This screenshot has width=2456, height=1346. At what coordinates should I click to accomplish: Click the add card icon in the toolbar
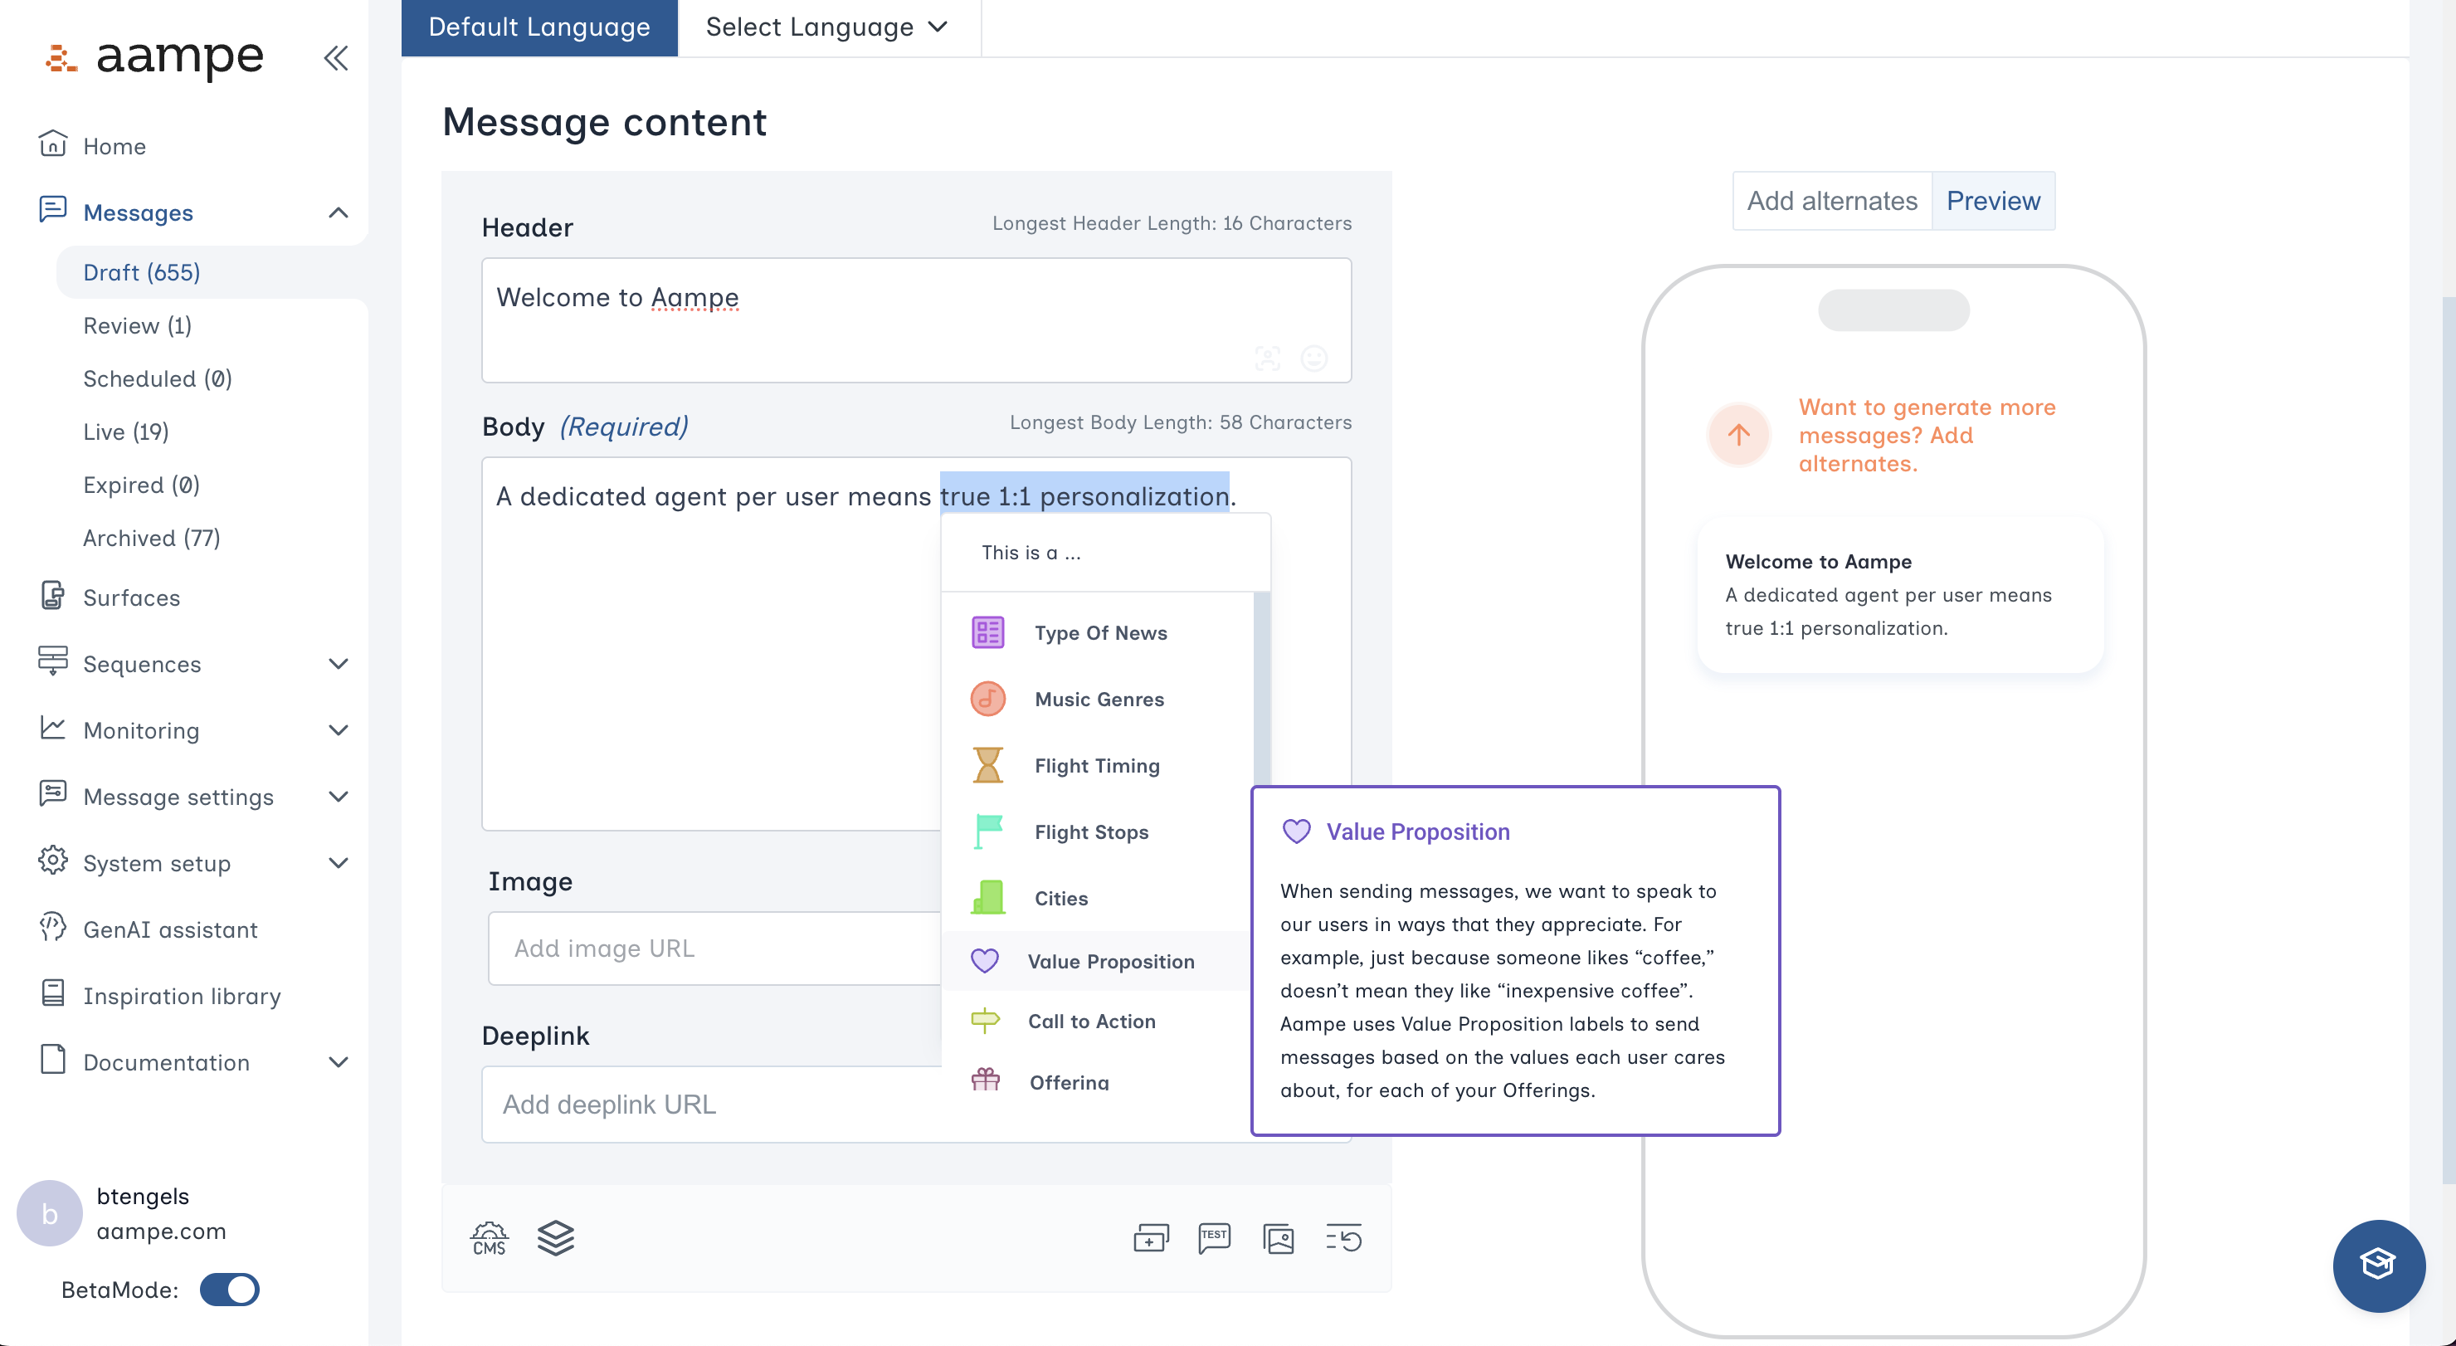click(1151, 1237)
